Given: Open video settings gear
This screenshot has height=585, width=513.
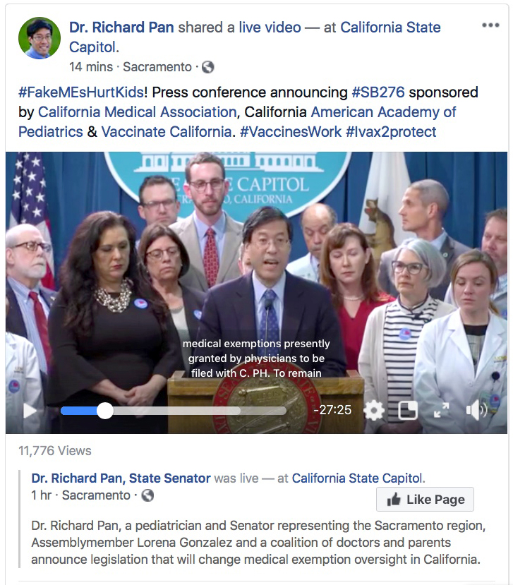Looking at the screenshot, I should 373,411.
